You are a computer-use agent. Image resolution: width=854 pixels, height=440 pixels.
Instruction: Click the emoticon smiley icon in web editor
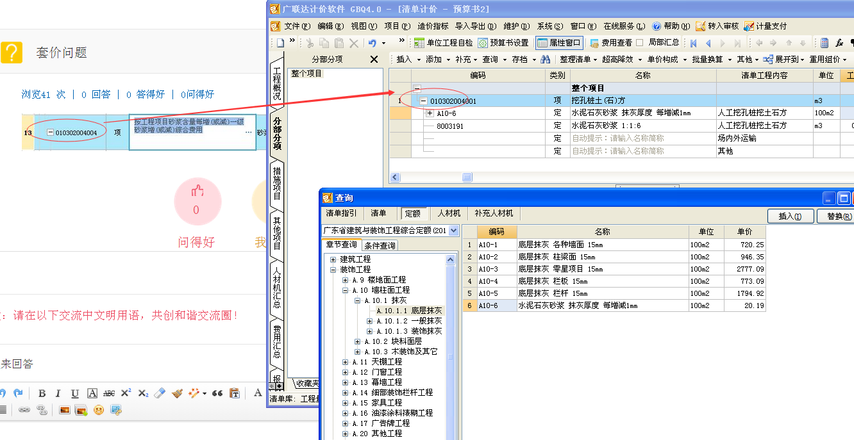tap(98, 410)
